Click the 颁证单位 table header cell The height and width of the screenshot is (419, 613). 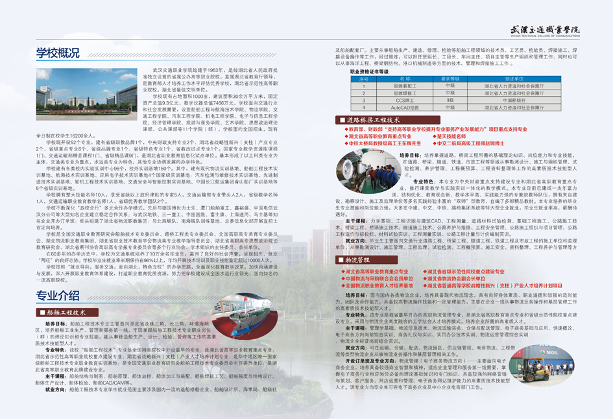click(x=514, y=79)
